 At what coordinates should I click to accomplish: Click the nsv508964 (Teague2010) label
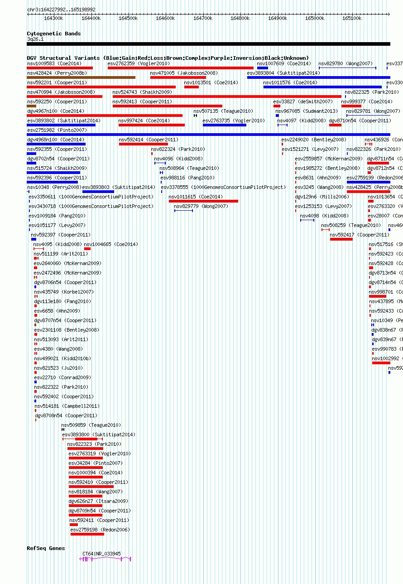pyautogui.click(x=189, y=168)
